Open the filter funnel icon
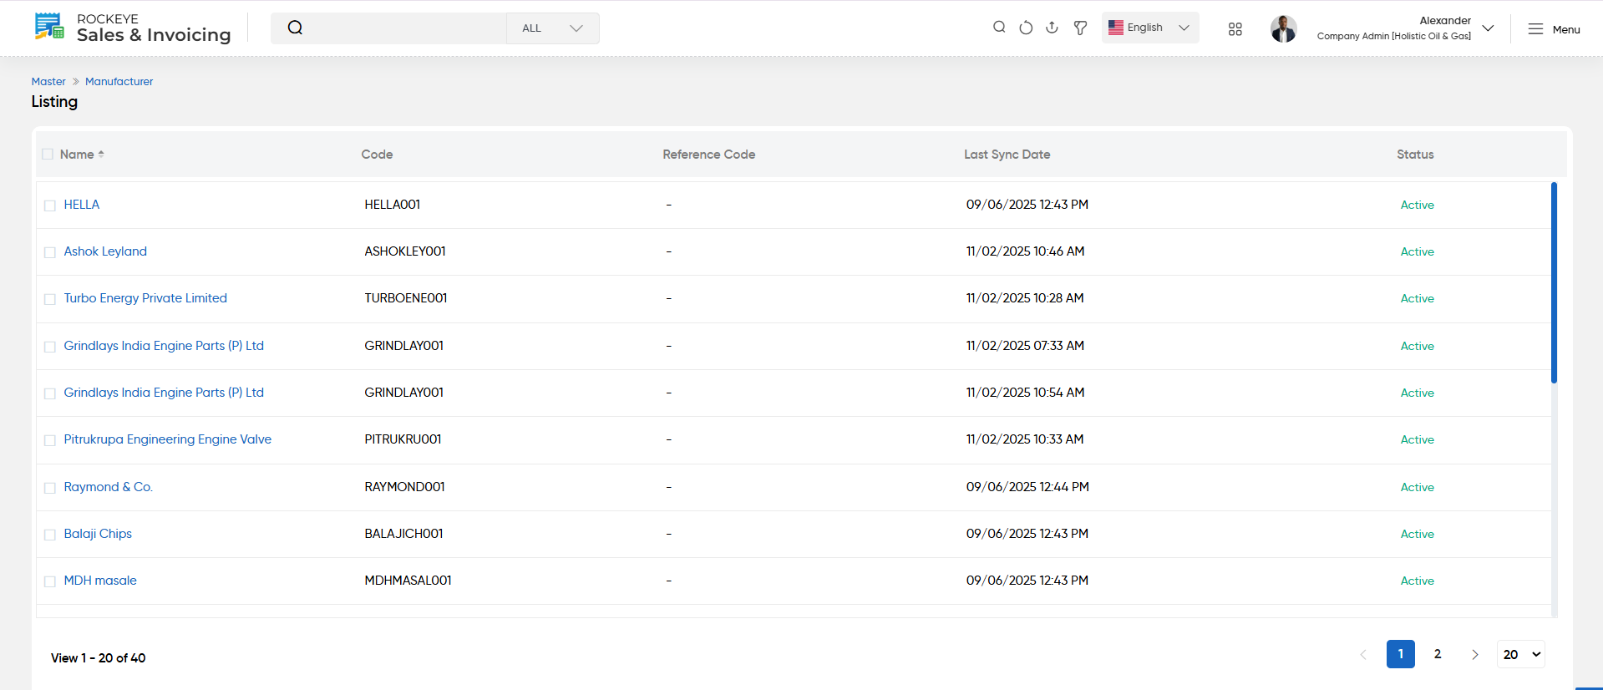The width and height of the screenshot is (1603, 690). (x=1080, y=28)
